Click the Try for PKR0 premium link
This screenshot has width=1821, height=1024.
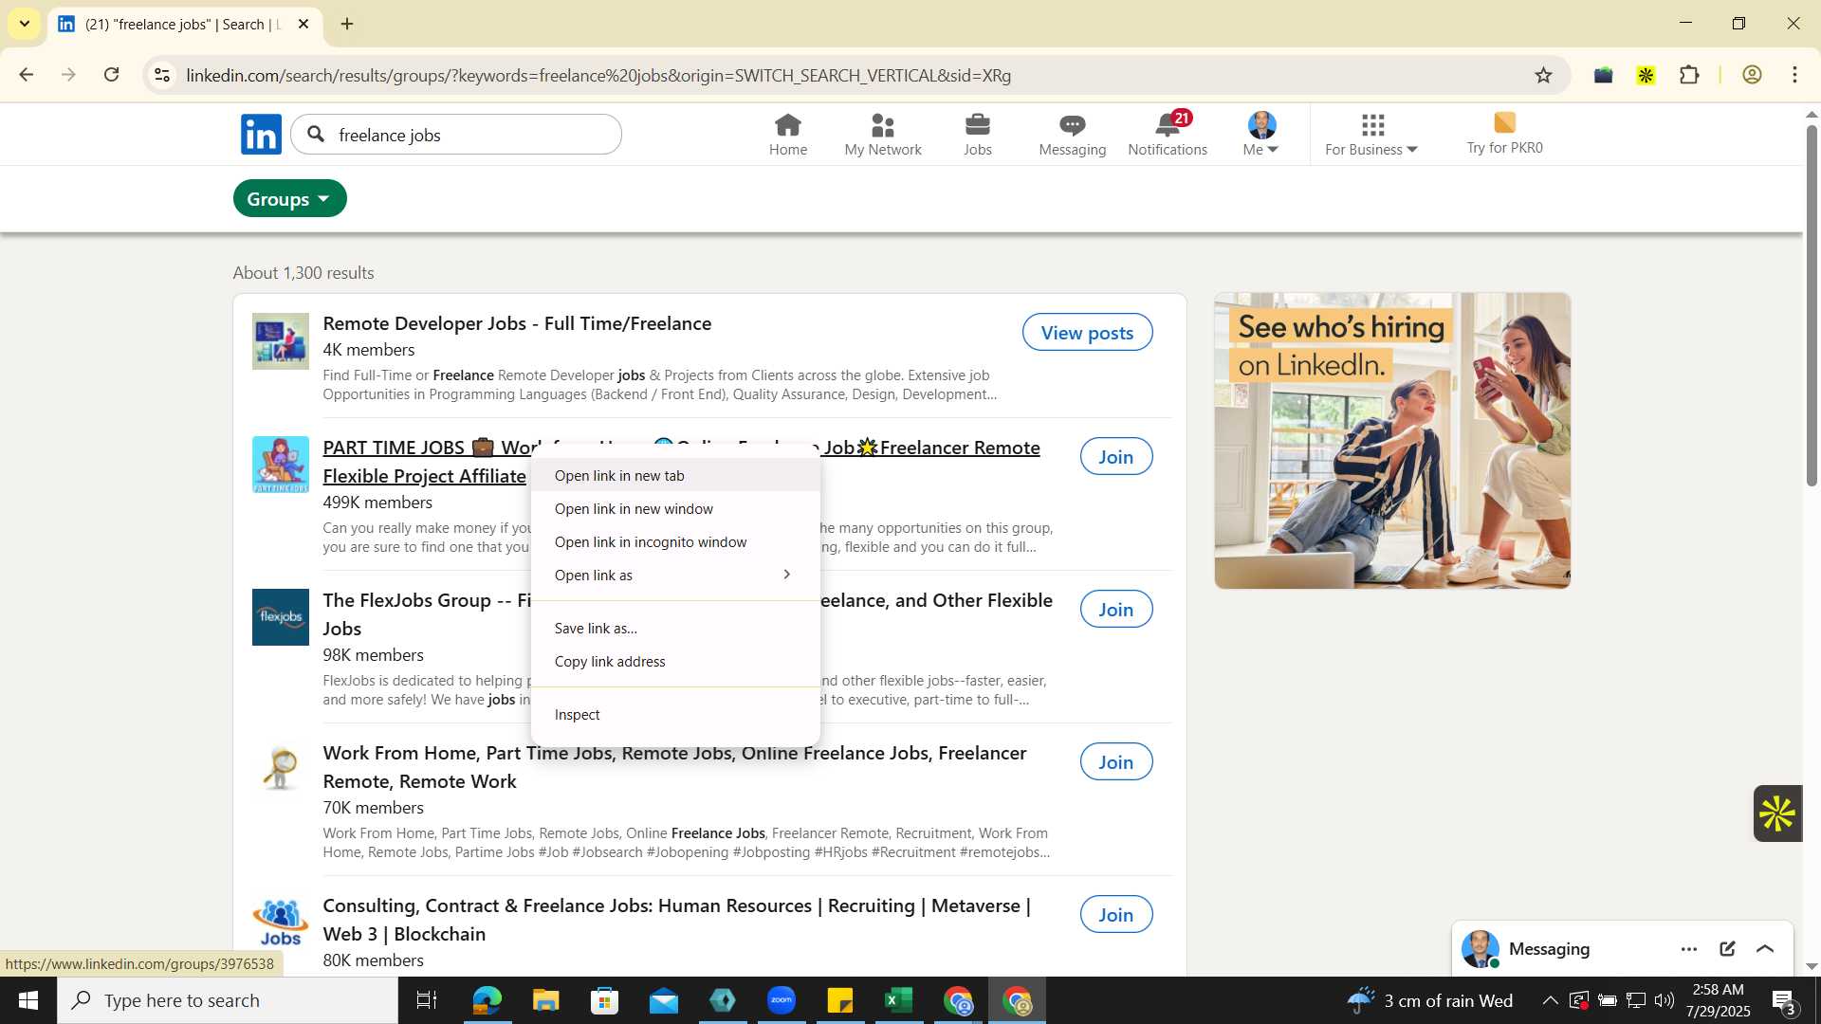point(1504,134)
